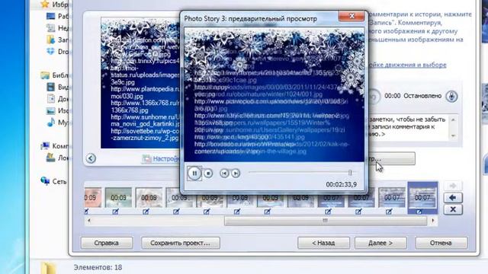The width and height of the screenshot is (488, 274).
Task: Click the notes box up scroll arrow
Action: tap(453, 119)
